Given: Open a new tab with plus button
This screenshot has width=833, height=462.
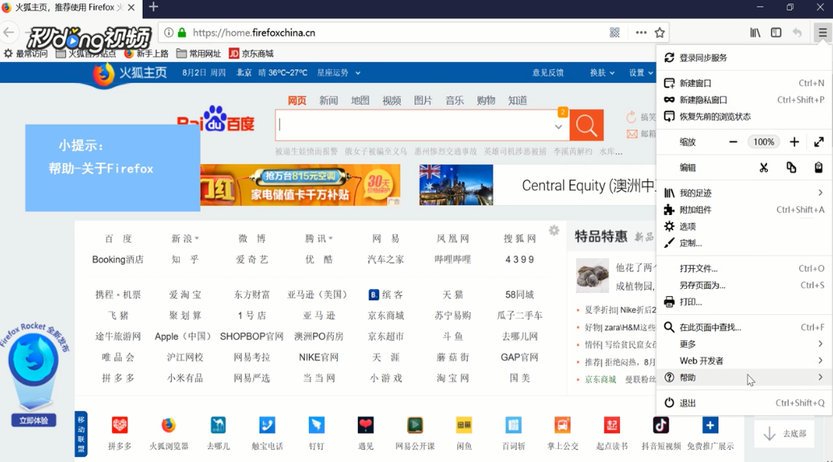Looking at the screenshot, I should coord(153,7).
